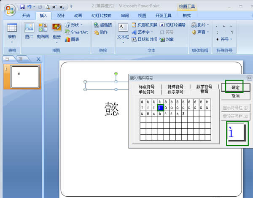
Task: Expand the 声音 (Sound) dropdown
Action: pos(201,32)
